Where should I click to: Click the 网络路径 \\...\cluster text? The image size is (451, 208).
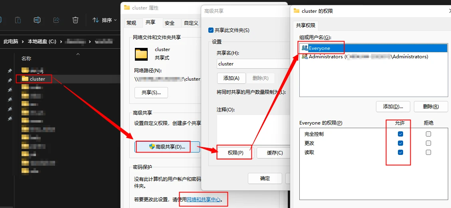[x=167, y=79]
